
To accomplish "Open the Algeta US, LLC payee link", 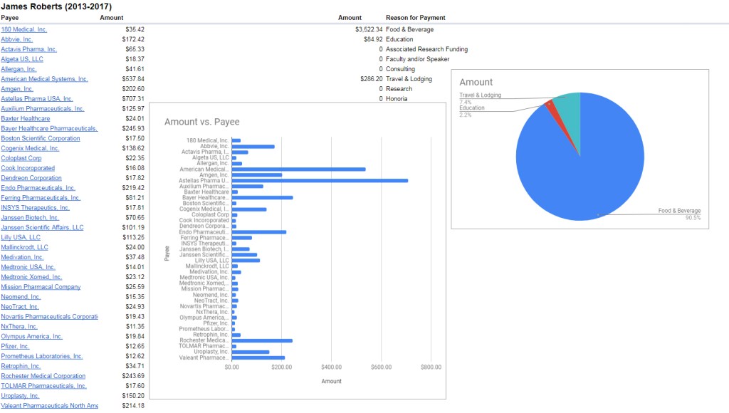I will tap(22, 60).
